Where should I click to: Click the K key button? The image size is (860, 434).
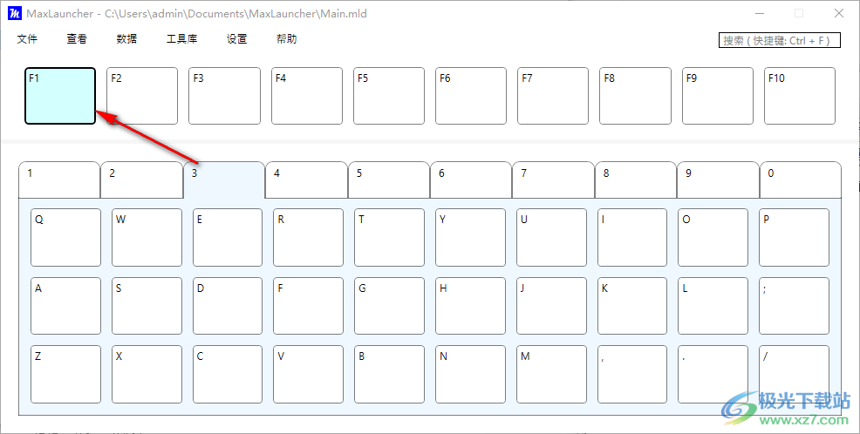pyautogui.click(x=632, y=306)
